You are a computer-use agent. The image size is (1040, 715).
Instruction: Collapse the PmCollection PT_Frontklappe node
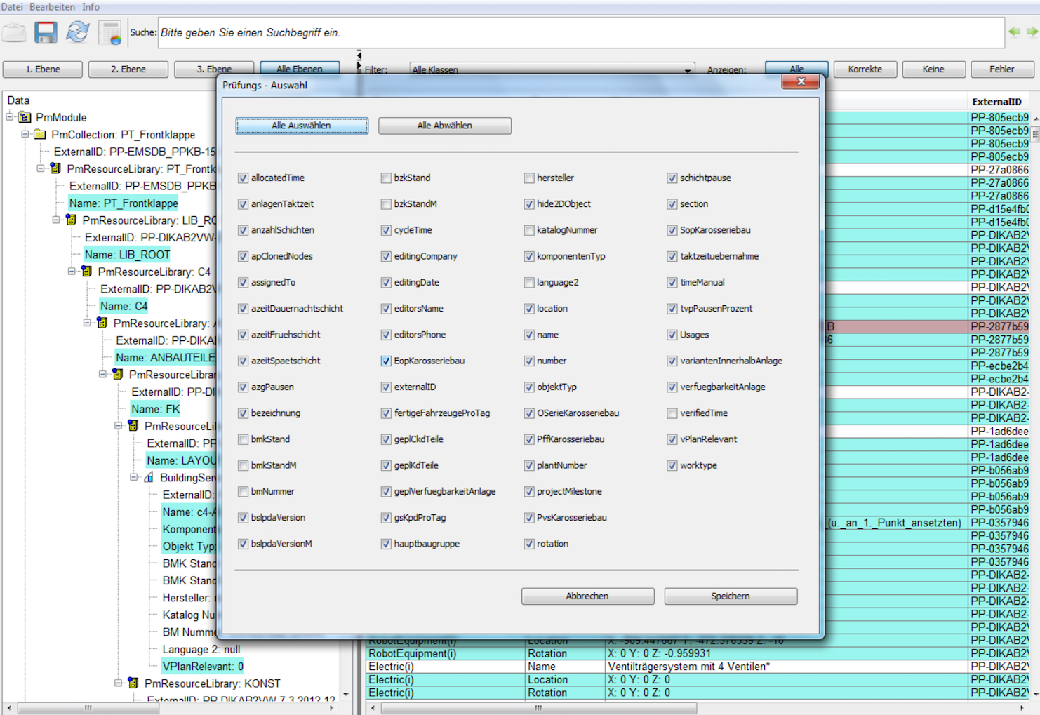click(x=25, y=134)
